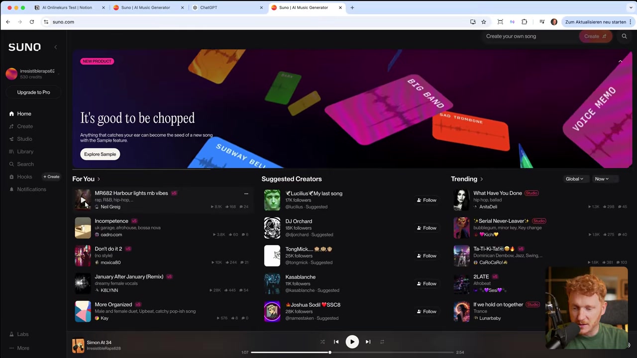
Task: Open the 2LATE song thumbnail
Action: pos(461,283)
